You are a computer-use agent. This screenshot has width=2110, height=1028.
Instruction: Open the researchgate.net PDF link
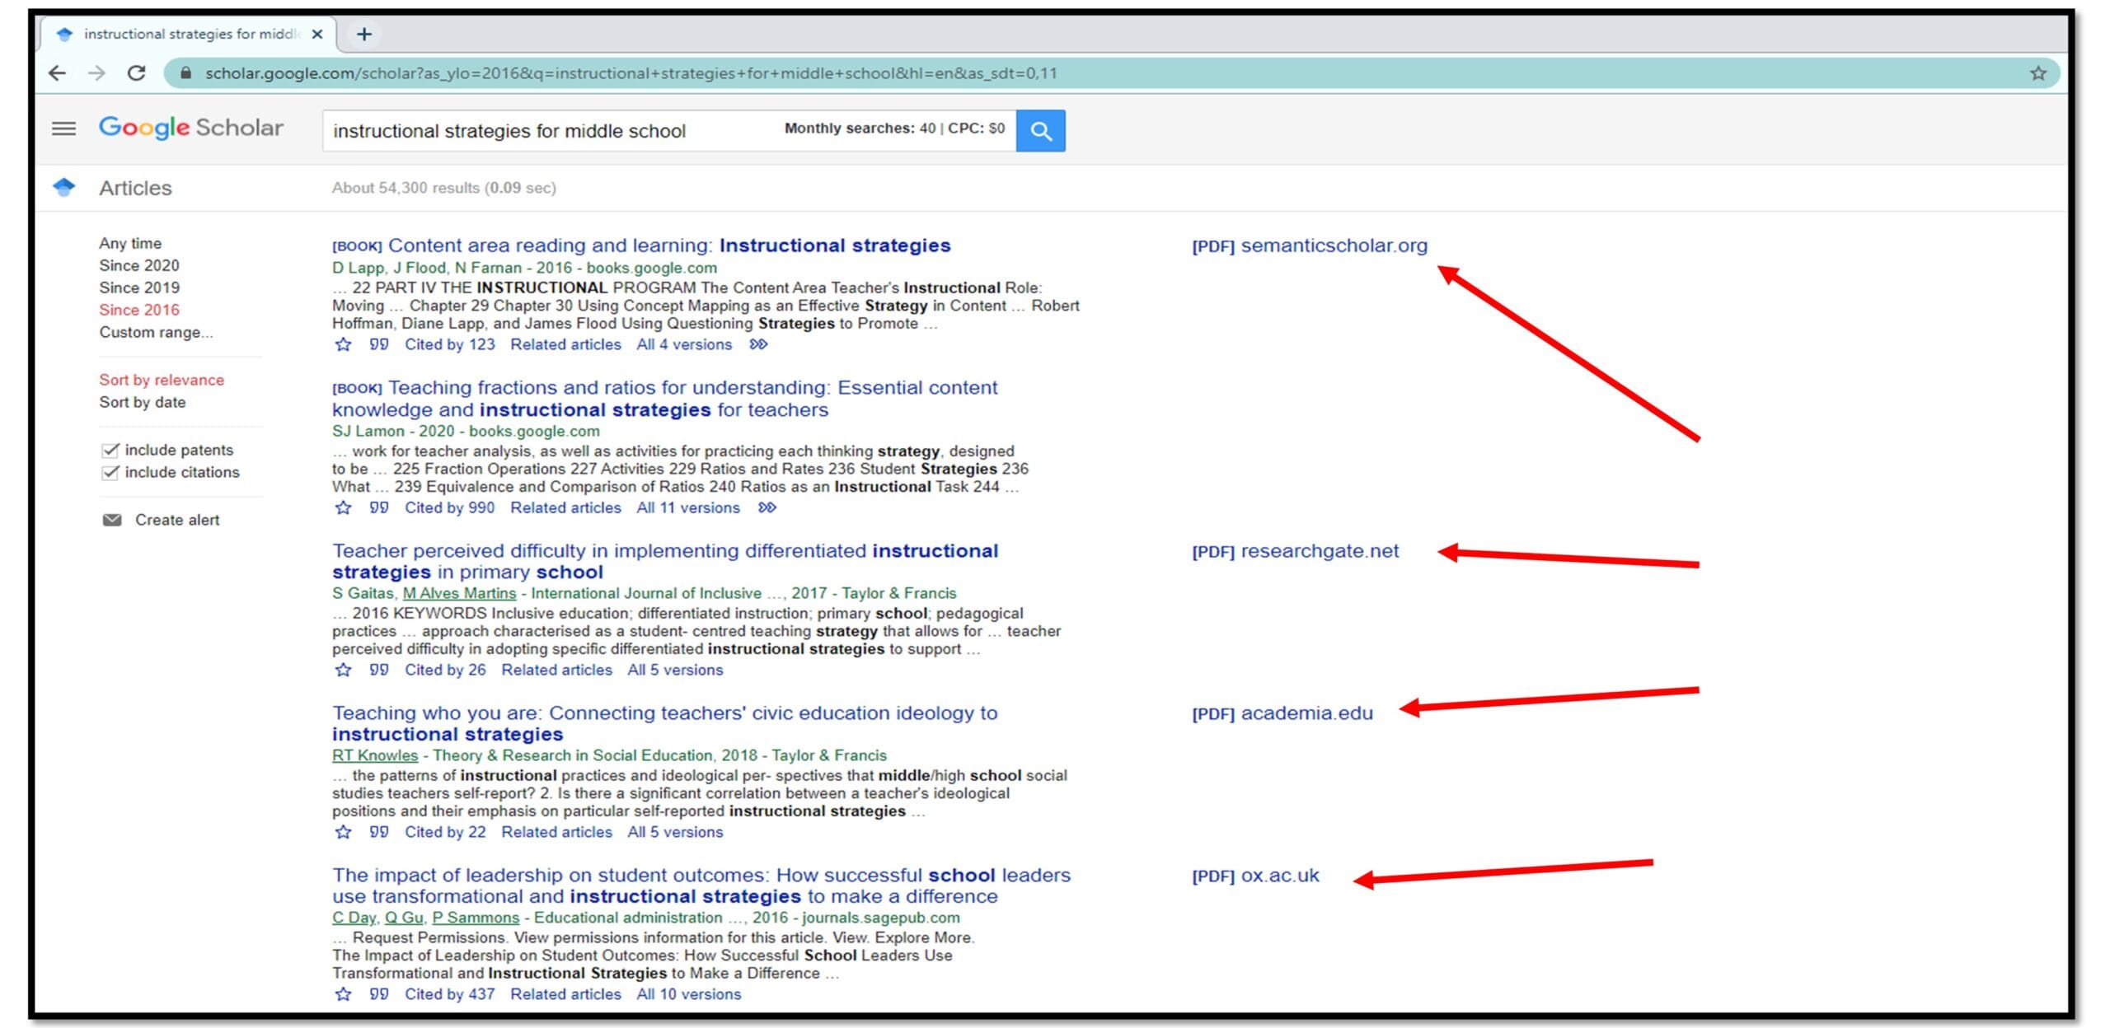(x=1295, y=551)
